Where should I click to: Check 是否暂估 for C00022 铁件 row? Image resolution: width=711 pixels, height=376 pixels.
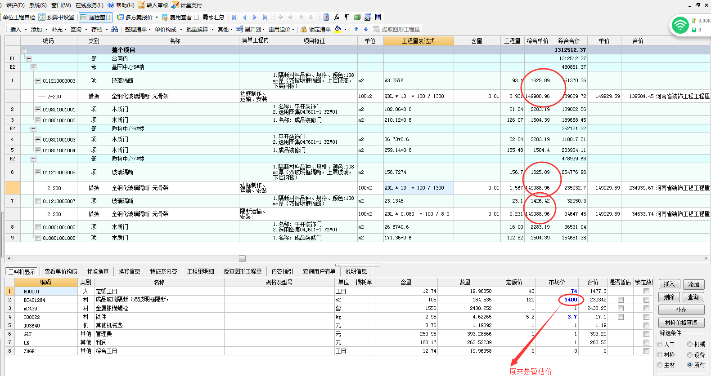[621, 317]
